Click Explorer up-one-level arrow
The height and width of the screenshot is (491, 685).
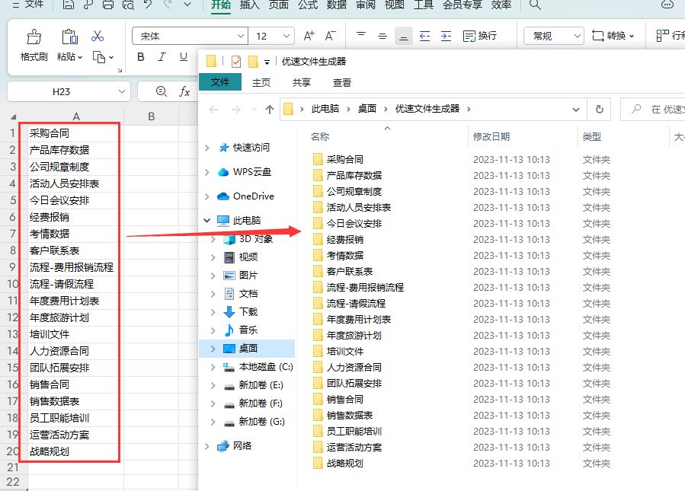(270, 110)
